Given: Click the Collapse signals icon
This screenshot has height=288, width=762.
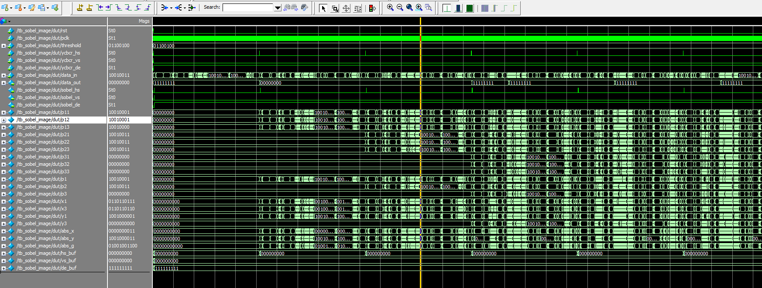Looking at the screenshot, I should point(165,7).
